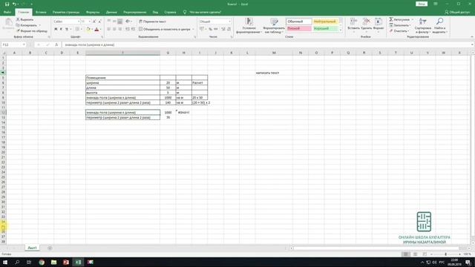Add a new sheet with plus button
Viewport: 475px width, 267px height.
click(50, 248)
